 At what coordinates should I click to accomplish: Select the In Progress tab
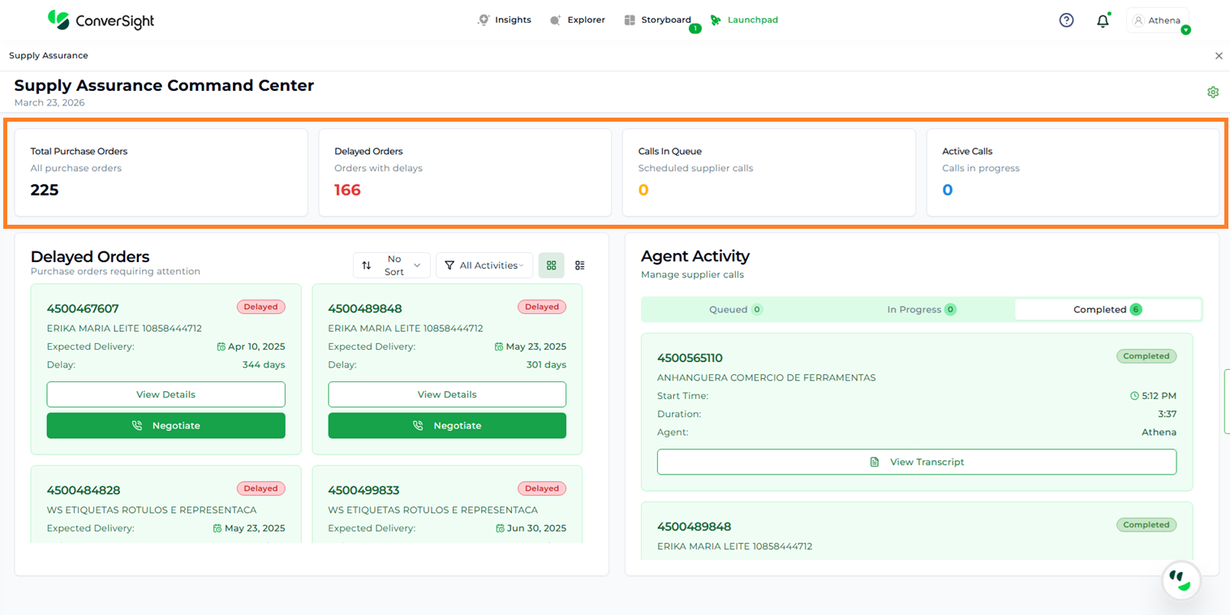(x=921, y=309)
